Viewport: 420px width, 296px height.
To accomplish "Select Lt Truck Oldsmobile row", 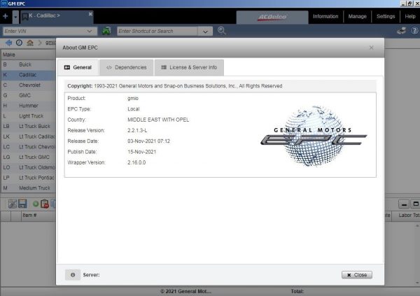I will [x=29, y=167].
